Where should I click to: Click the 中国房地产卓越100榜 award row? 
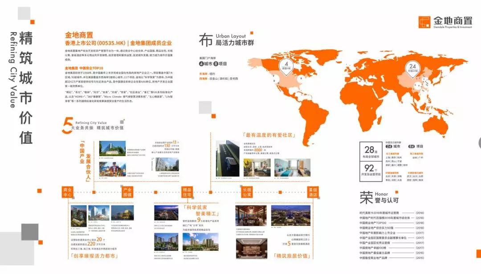point(392,248)
